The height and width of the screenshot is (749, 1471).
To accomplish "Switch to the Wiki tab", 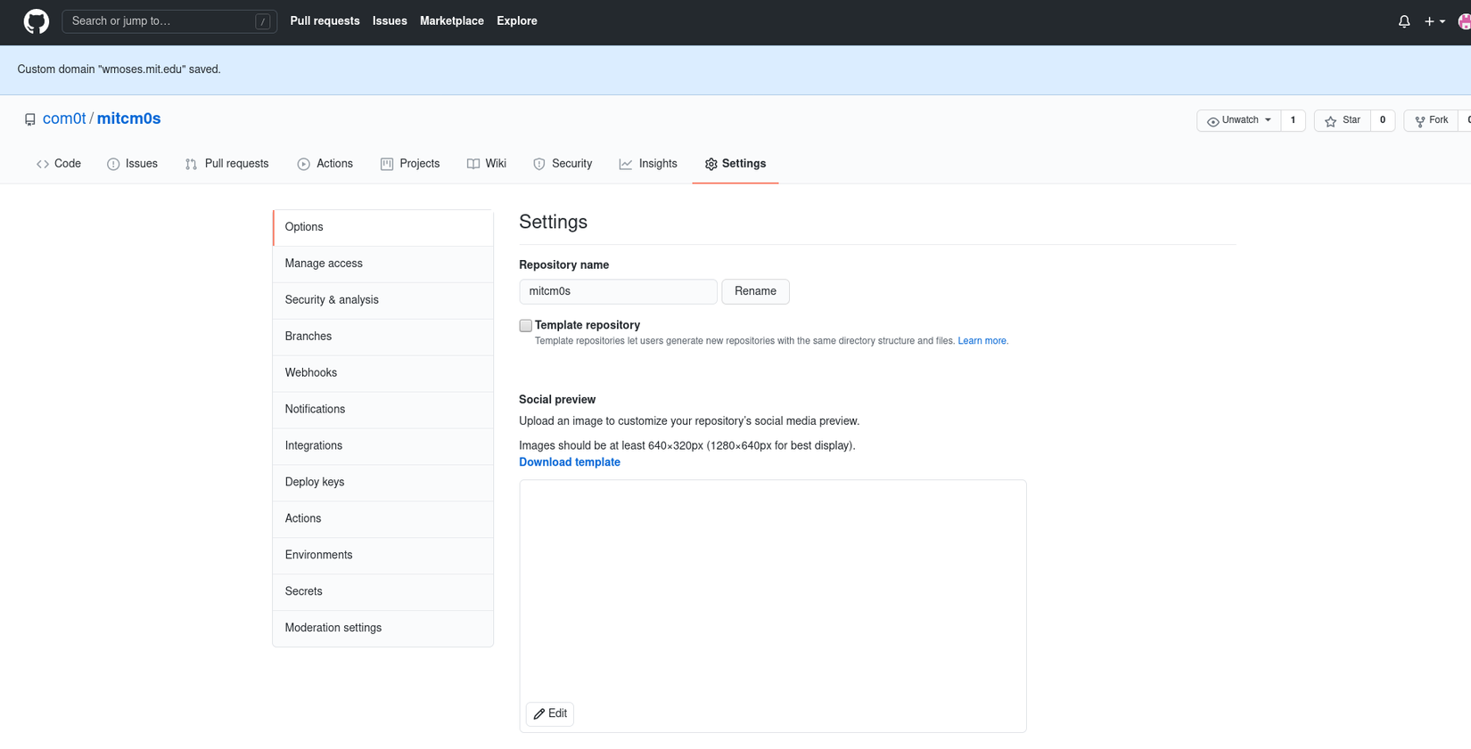I will [x=487, y=164].
